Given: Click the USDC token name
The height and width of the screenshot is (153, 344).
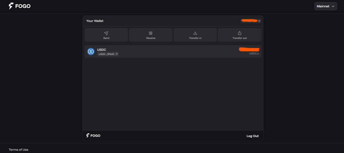Looking at the screenshot, I should 101,50.
